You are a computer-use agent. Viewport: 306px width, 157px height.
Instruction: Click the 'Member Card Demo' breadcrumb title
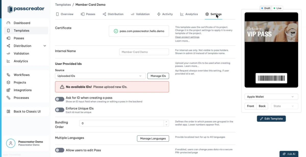[x=91, y=5]
